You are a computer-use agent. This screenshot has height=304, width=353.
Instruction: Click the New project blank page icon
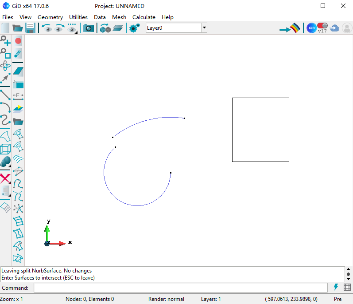5,28
